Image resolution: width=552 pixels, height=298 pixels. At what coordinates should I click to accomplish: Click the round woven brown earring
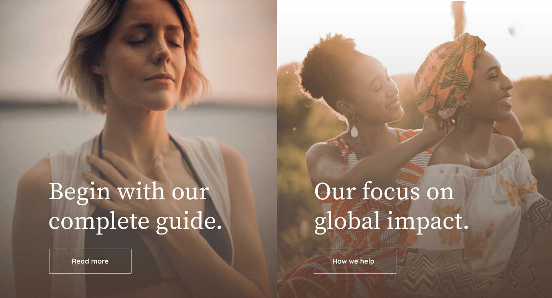tap(466, 124)
